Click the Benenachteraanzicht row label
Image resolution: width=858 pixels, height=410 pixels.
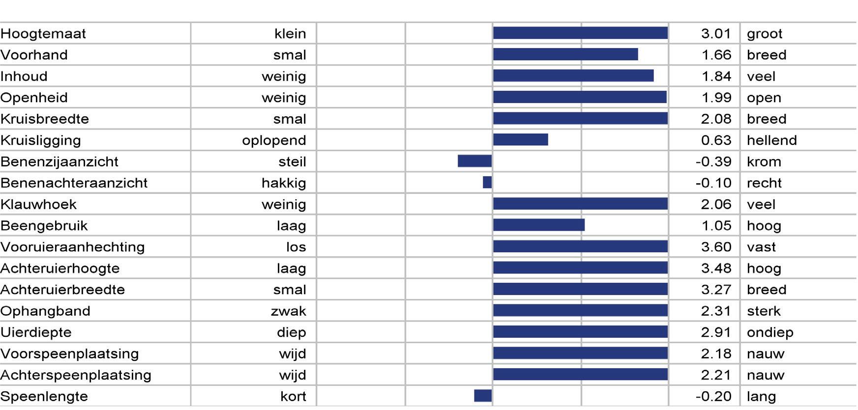[x=74, y=183]
